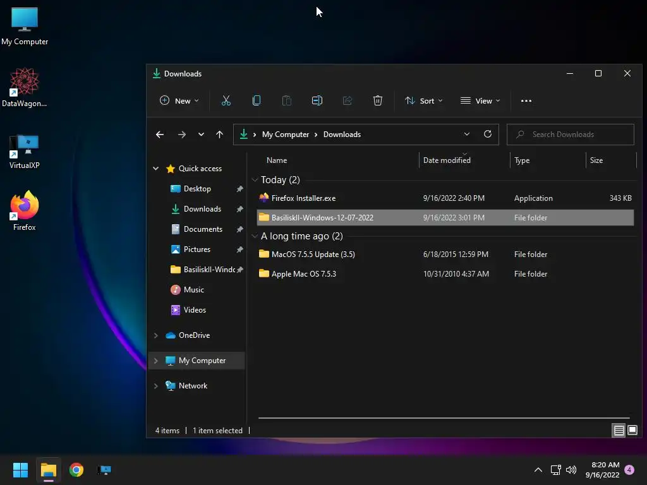Open the clock and date in taskbar
Image resolution: width=647 pixels, height=485 pixels.
602,470
